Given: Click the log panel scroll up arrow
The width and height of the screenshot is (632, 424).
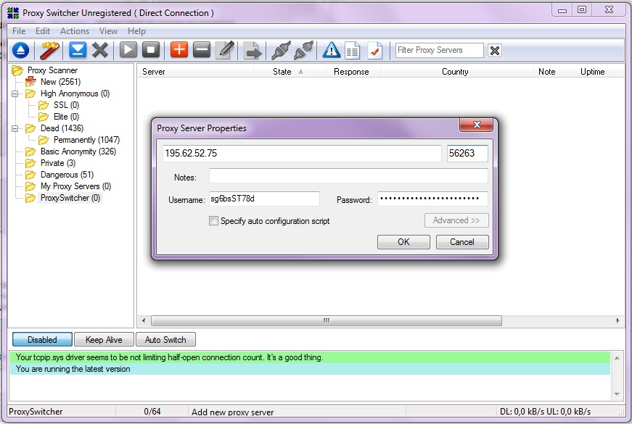Looking at the screenshot, I should (617, 357).
